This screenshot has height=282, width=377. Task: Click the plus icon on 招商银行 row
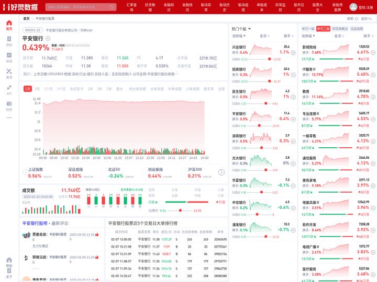point(293,75)
